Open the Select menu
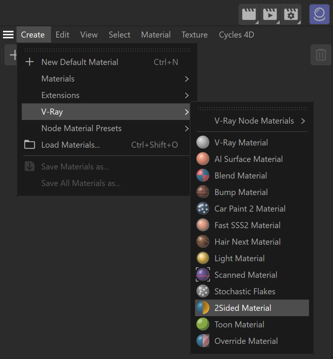Image resolution: width=333 pixels, height=359 pixels. [120, 35]
